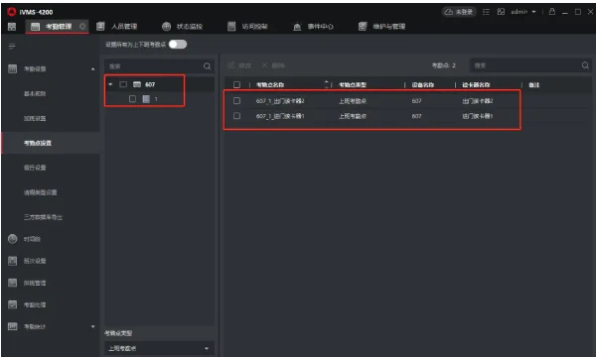Click the 排班管理 schedule icon
Image resolution: width=596 pixels, height=357 pixels.
(13, 283)
